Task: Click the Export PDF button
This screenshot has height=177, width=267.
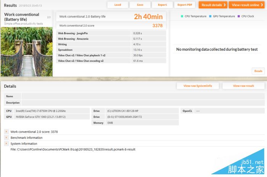Action: (x=185, y=5)
